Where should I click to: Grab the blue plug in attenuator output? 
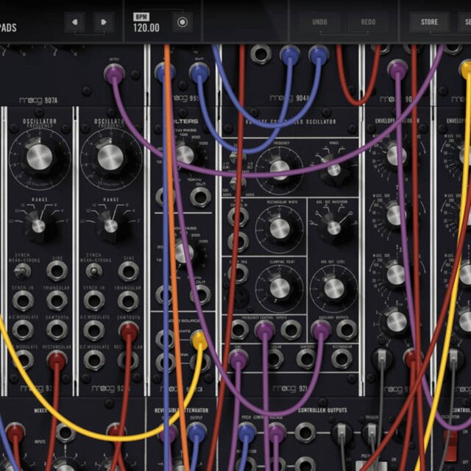click(196, 432)
